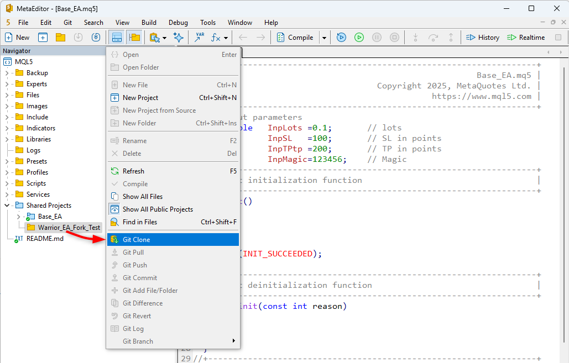
Task: Click the greyed single-arrow Save icon
Action: pyautogui.click(x=78, y=38)
